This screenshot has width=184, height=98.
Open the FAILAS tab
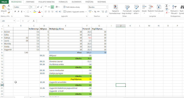tap(4, 2)
